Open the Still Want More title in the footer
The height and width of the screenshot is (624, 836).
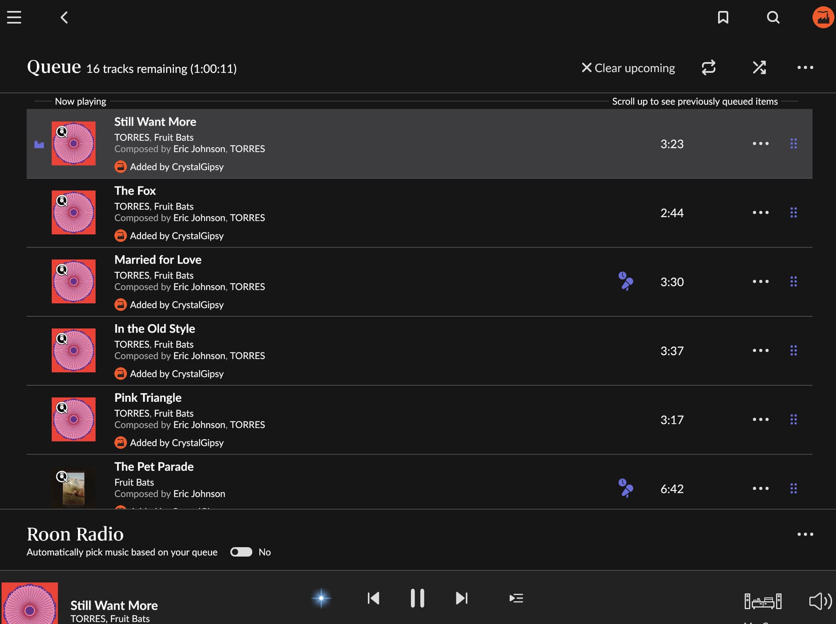pos(114,605)
